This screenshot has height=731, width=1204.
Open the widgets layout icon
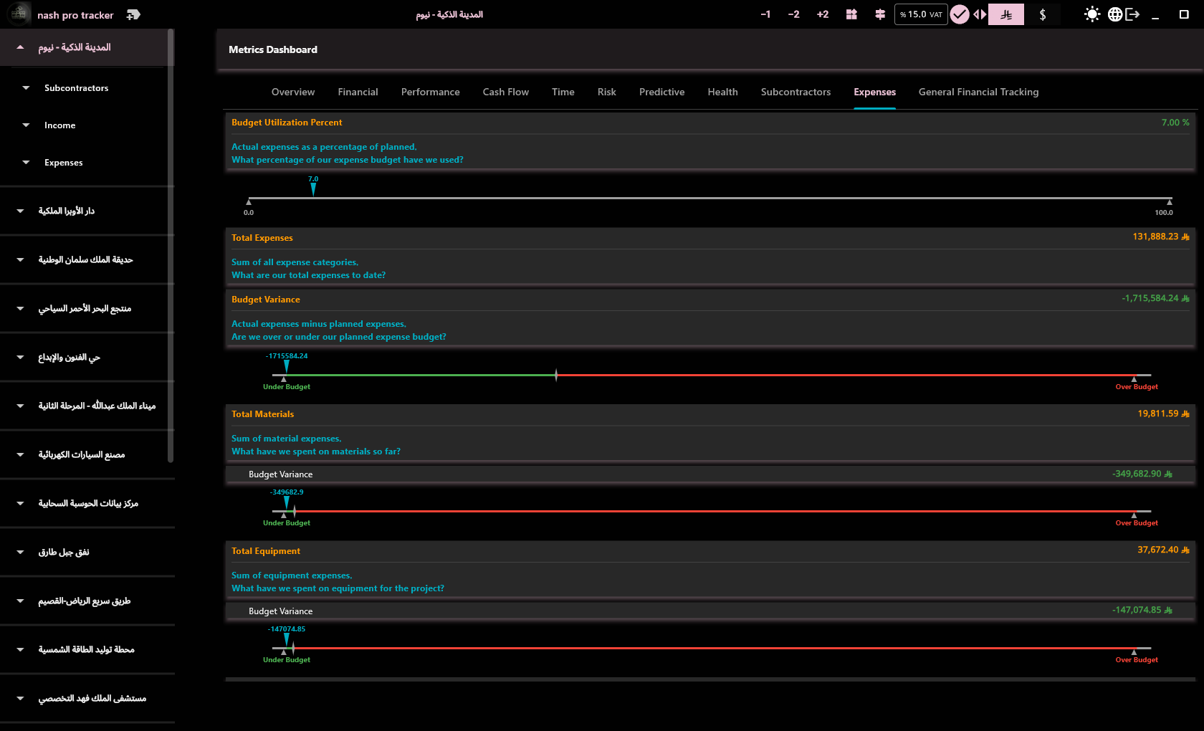(x=851, y=14)
